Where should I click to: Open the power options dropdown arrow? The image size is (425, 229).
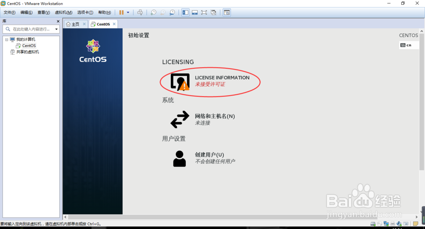coord(128,12)
